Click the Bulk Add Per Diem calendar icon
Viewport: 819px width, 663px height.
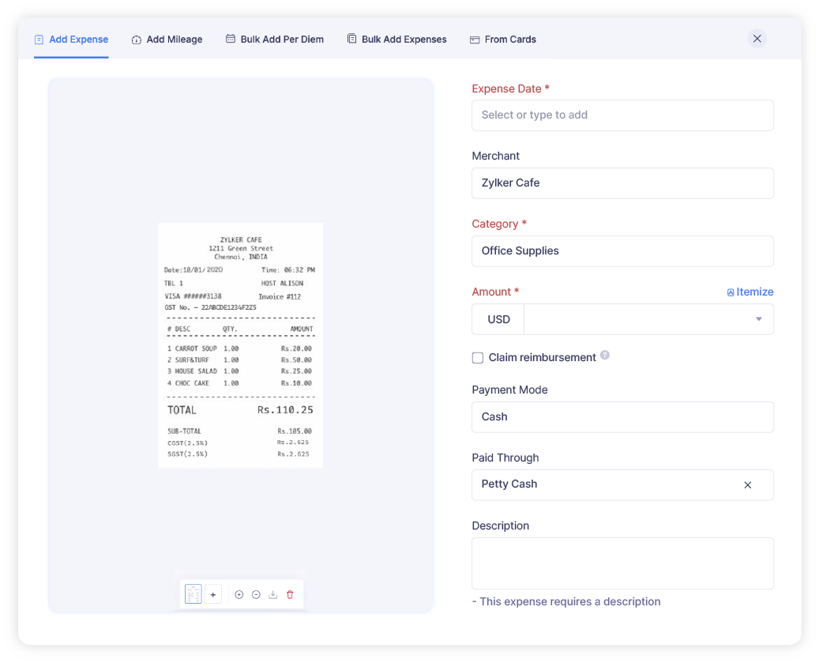tap(230, 39)
